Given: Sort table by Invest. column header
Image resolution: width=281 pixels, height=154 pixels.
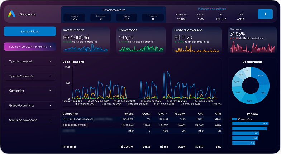Looking at the screenshot, I should coord(128,113).
